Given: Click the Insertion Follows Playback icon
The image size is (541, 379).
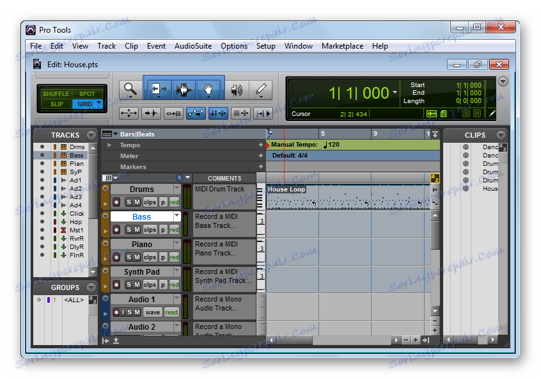Looking at the screenshot, I should [263, 113].
